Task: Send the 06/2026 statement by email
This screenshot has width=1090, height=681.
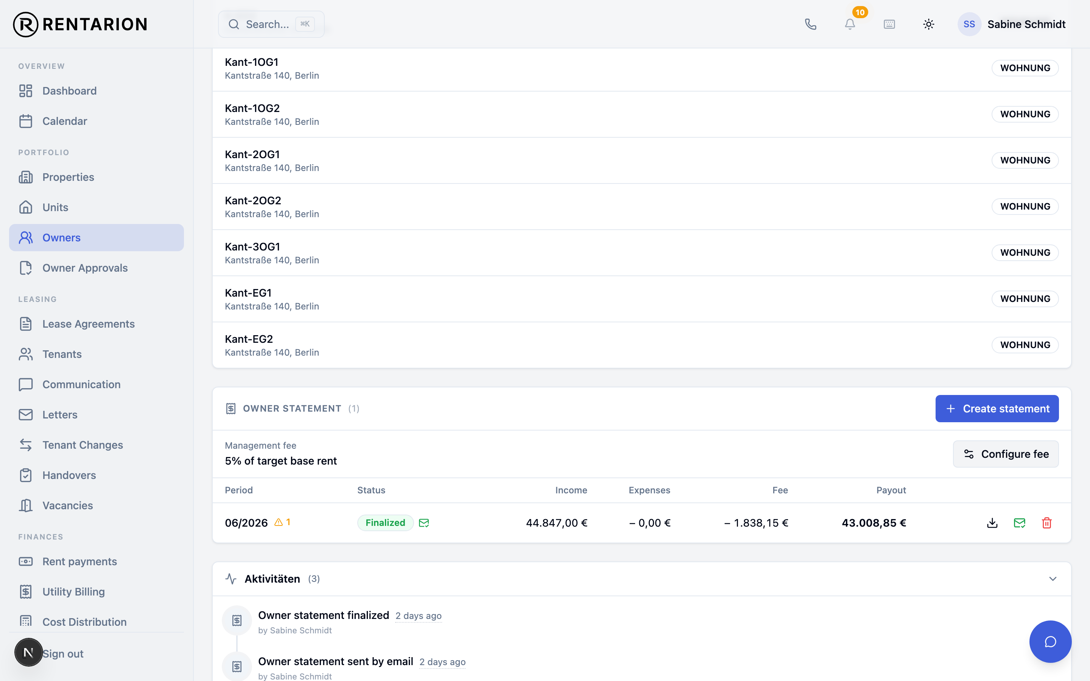Action: click(x=1019, y=523)
